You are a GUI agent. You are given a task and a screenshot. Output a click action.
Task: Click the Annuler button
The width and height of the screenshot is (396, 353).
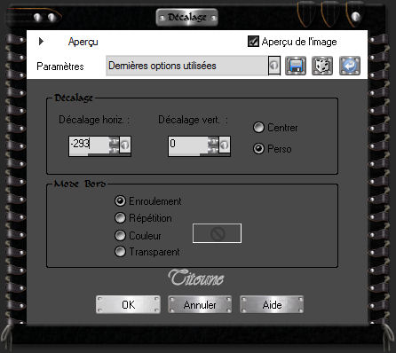click(x=200, y=304)
